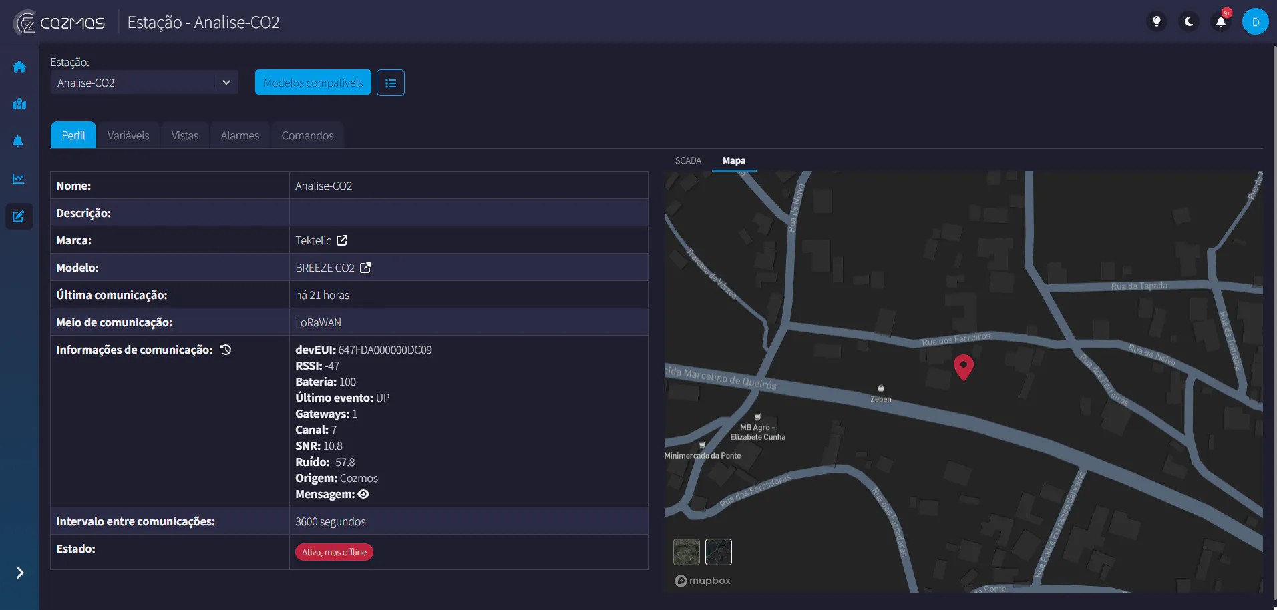Image resolution: width=1277 pixels, height=610 pixels.
Task: Click the LoRaWAN value
Action: click(x=318, y=322)
